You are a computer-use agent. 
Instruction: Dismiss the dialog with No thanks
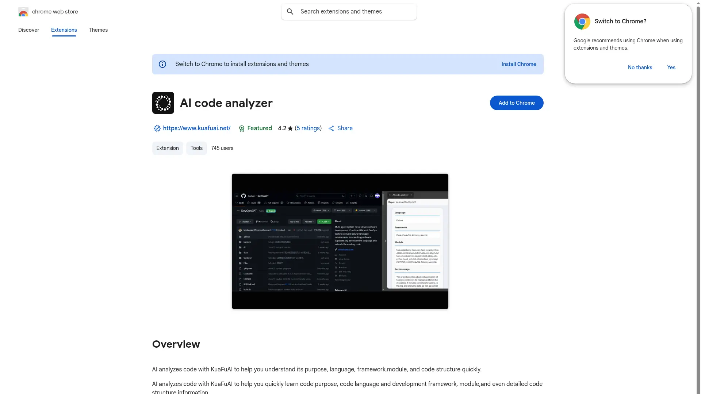[x=640, y=67]
